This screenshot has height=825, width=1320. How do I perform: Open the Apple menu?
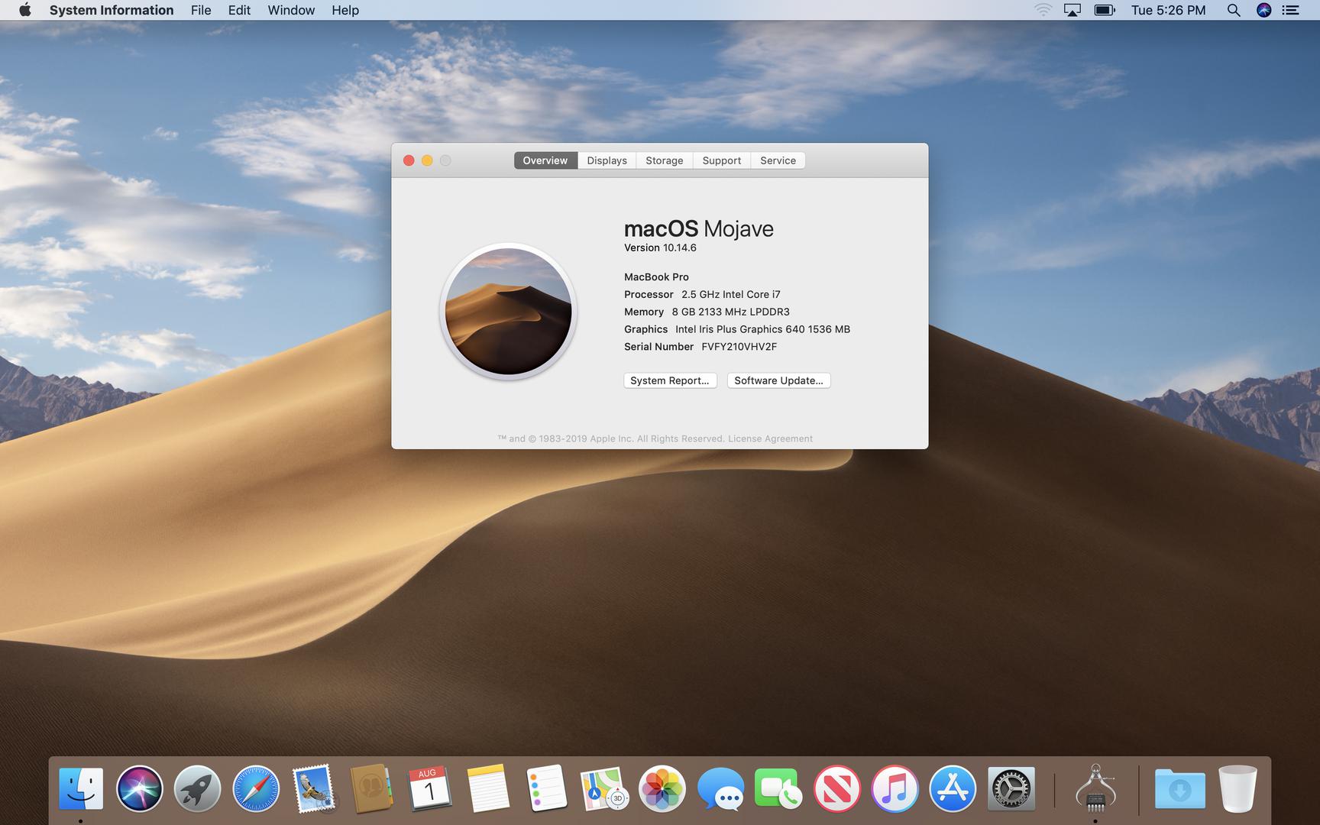[x=24, y=10]
